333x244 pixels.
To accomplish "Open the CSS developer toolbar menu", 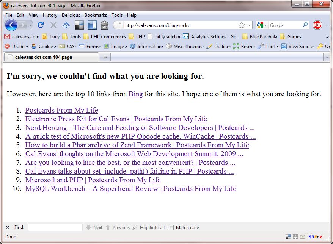I will pyautogui.click(x=68, y=47).
